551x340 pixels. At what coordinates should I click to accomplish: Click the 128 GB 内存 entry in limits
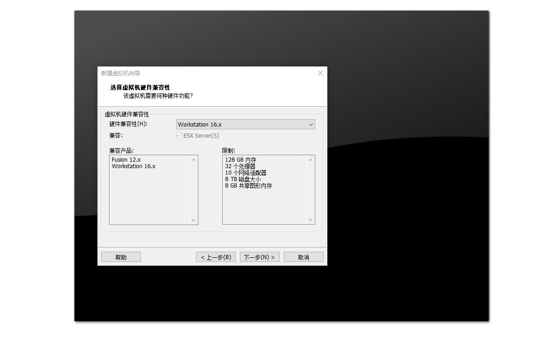[241, 159]
